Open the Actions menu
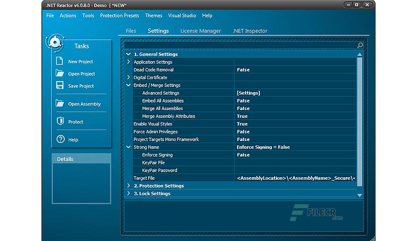417x241 pixels. pyautogui.click(x=68, y=15)
